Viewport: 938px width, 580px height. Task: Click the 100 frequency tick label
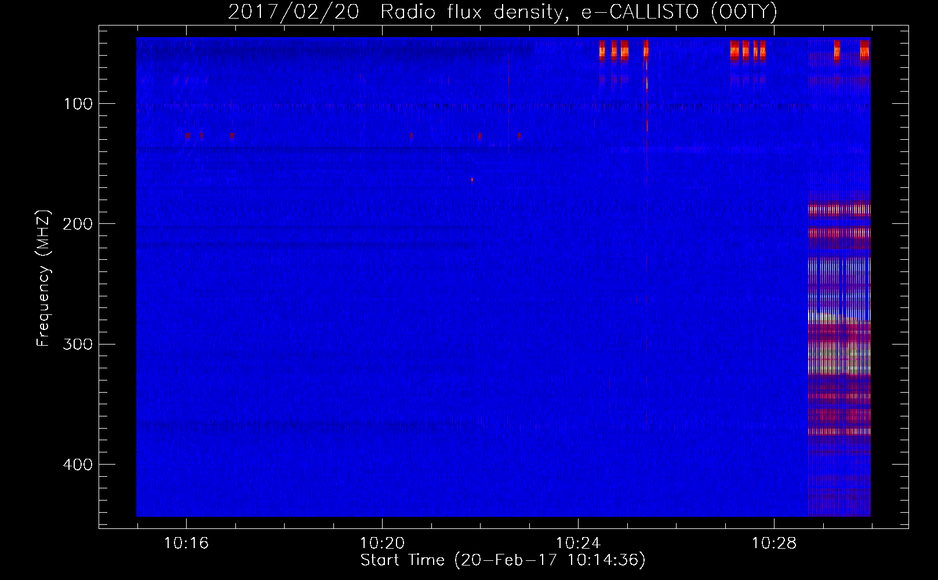pyautogui.click(x=78, y=104)
